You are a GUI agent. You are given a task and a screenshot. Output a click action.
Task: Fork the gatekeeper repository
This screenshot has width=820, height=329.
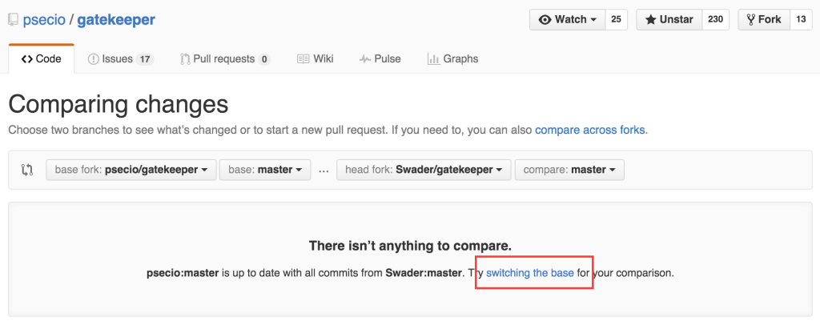(763, 20)
